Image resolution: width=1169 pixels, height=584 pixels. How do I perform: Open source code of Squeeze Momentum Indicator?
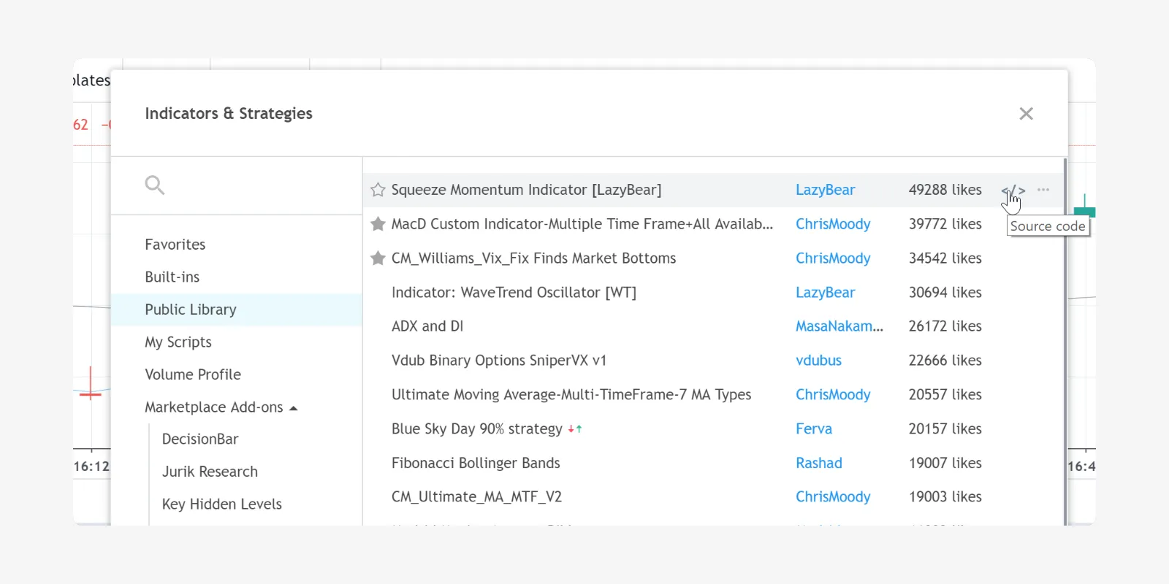coord(1013,191)
